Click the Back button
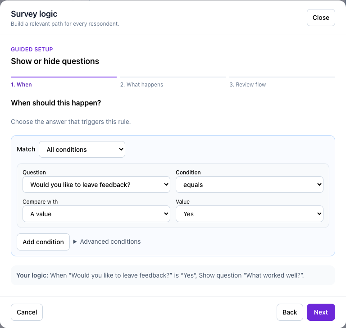Image resolution: width=346 pixels, height=328 pixels. 290,312
